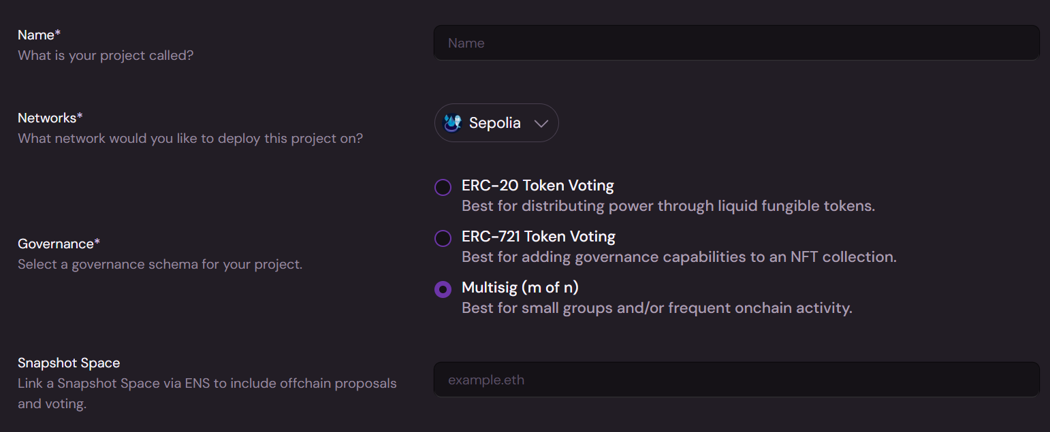The height and width of the screenshot is (432, 1050).
Task: Click the project Name input field
Action: point(736,43)
